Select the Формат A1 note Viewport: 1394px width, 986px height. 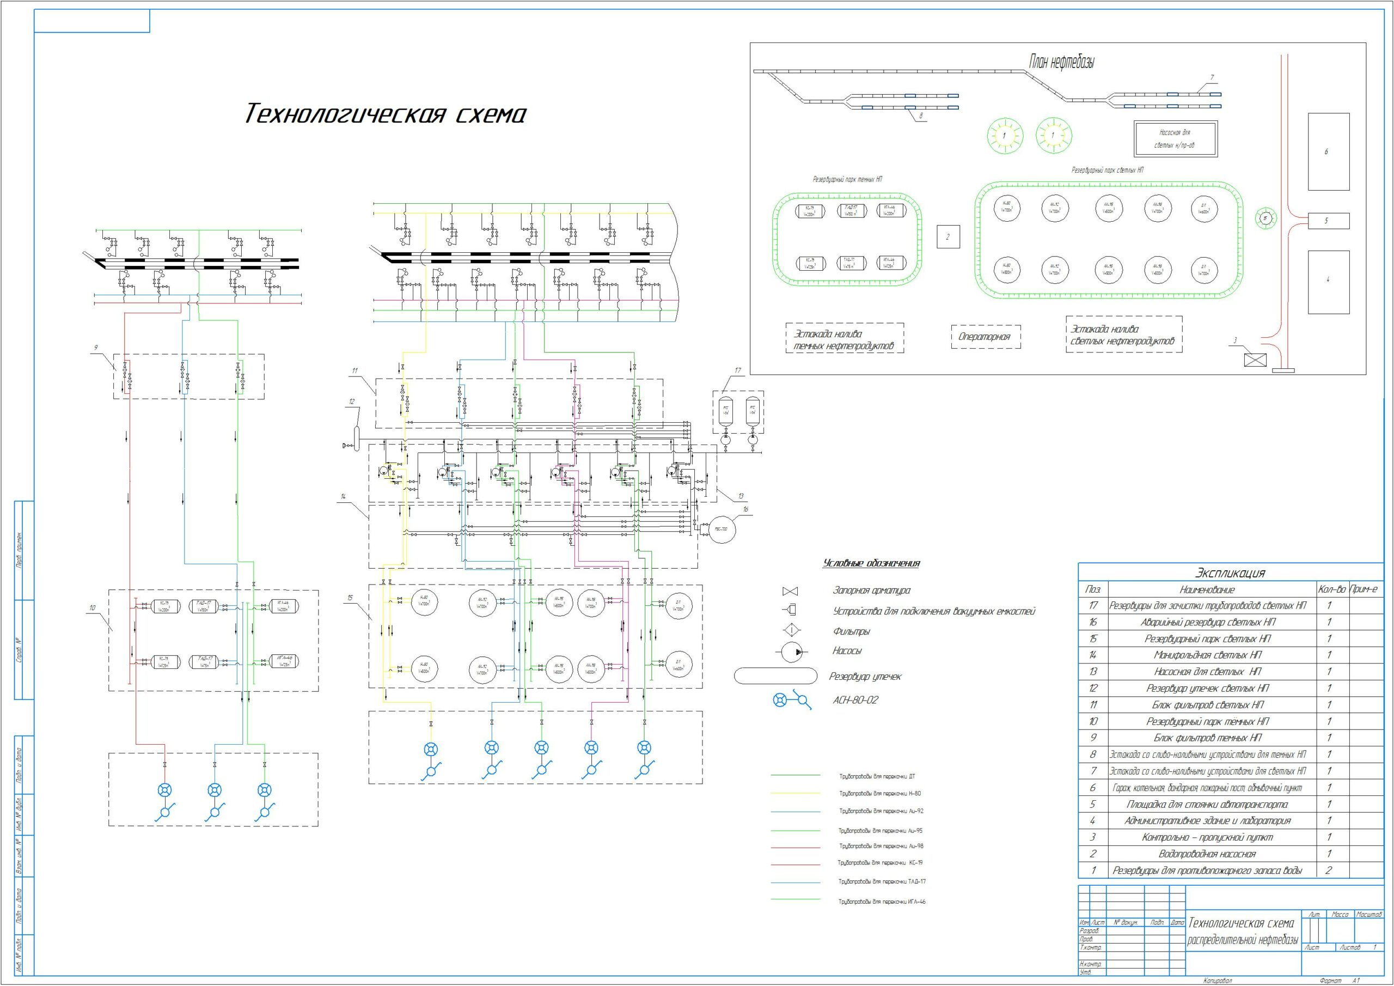tap(1341, 981)
